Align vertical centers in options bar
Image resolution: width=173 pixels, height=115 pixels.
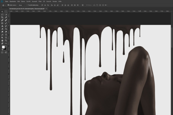click(x=45, y=5)
